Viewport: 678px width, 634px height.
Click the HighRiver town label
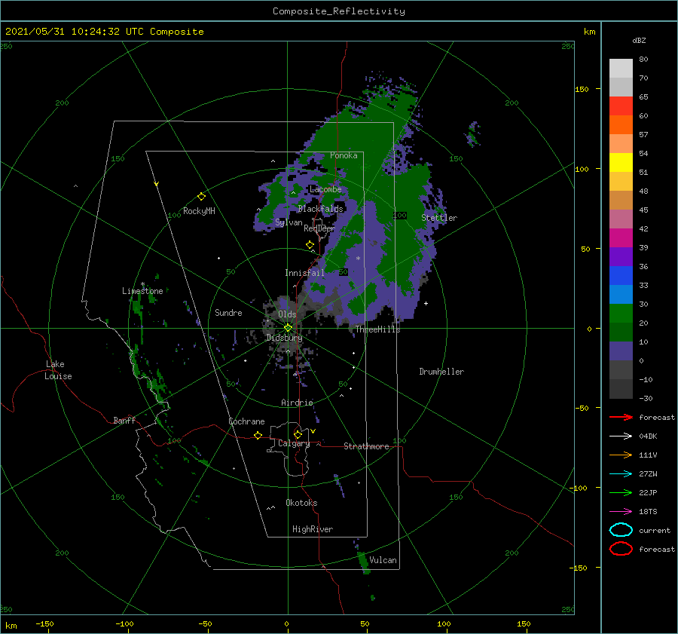click(312, 529)
